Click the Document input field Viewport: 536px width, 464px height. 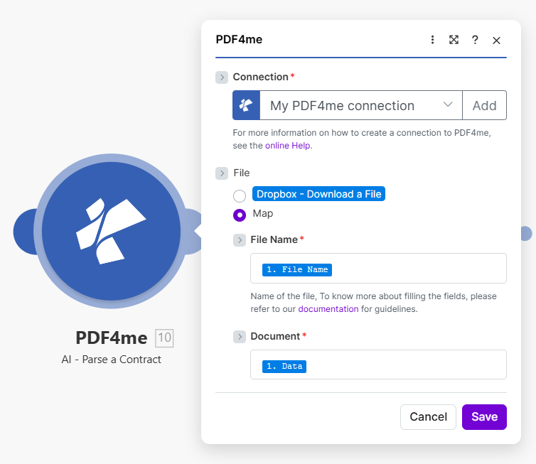[x=378, y=365]
